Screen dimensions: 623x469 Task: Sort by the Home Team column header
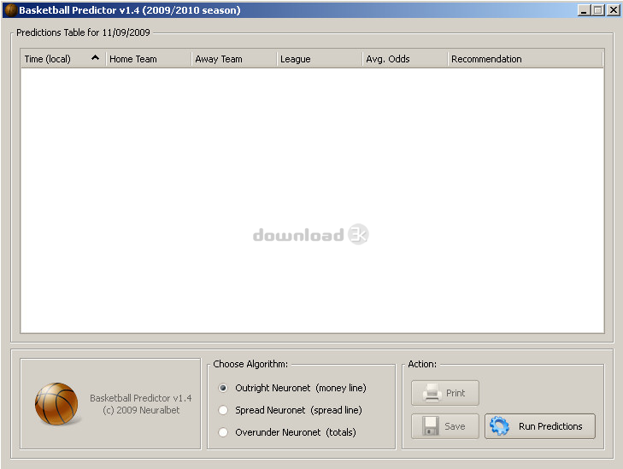[148, 59]
